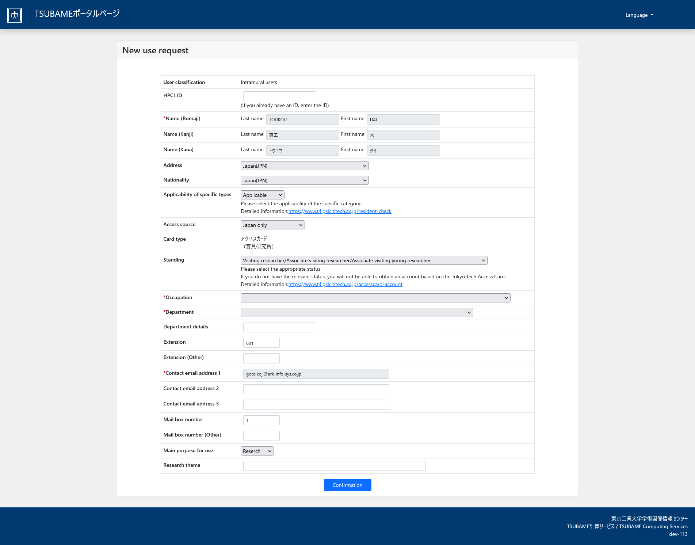Viewport: 695px width, 545px height.
Task: Expand the Occupation dropdown
Action: [375, 298]
